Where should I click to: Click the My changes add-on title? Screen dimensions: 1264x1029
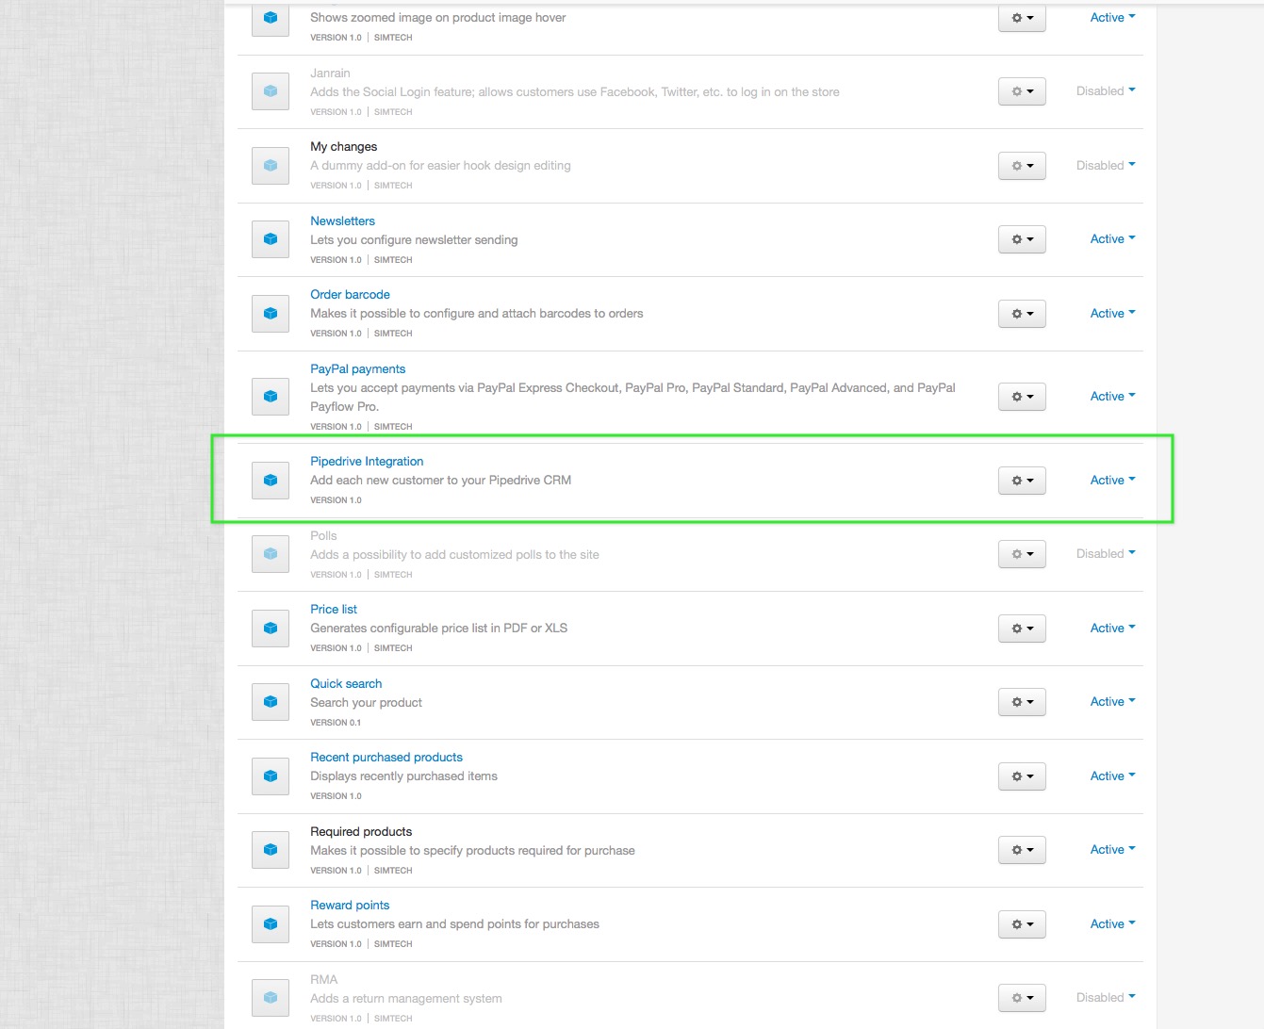point(343,146)
